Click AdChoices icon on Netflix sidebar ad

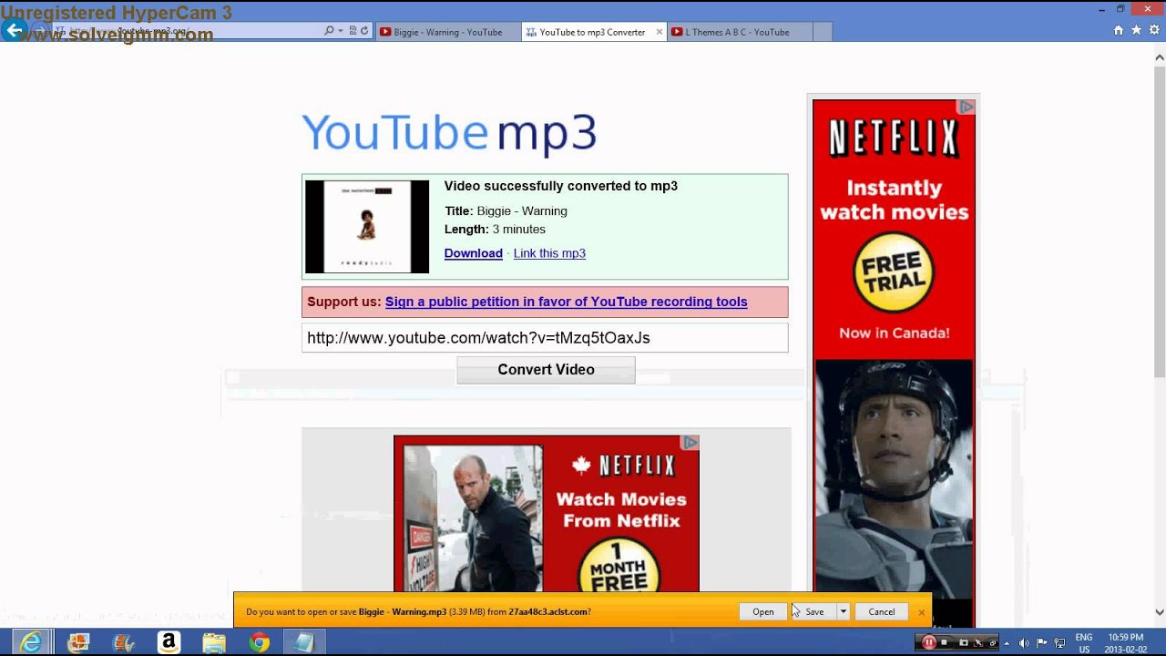966,108
